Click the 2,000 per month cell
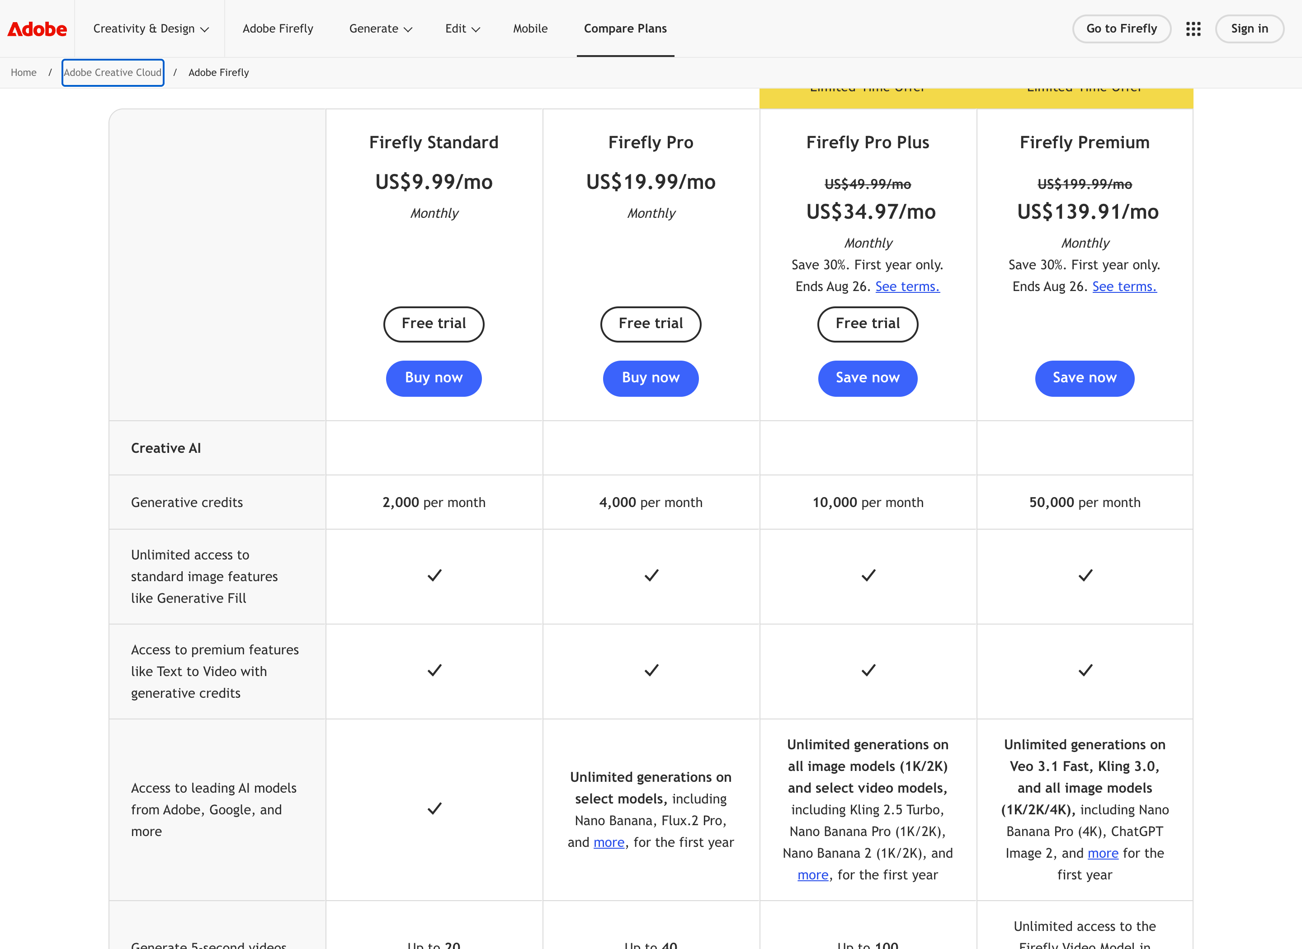1302x949 pixels. point(434,503)
